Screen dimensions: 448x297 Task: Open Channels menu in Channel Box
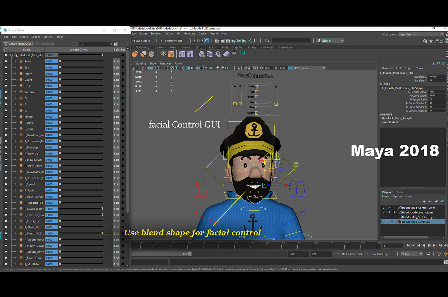(x=387, y=68)
